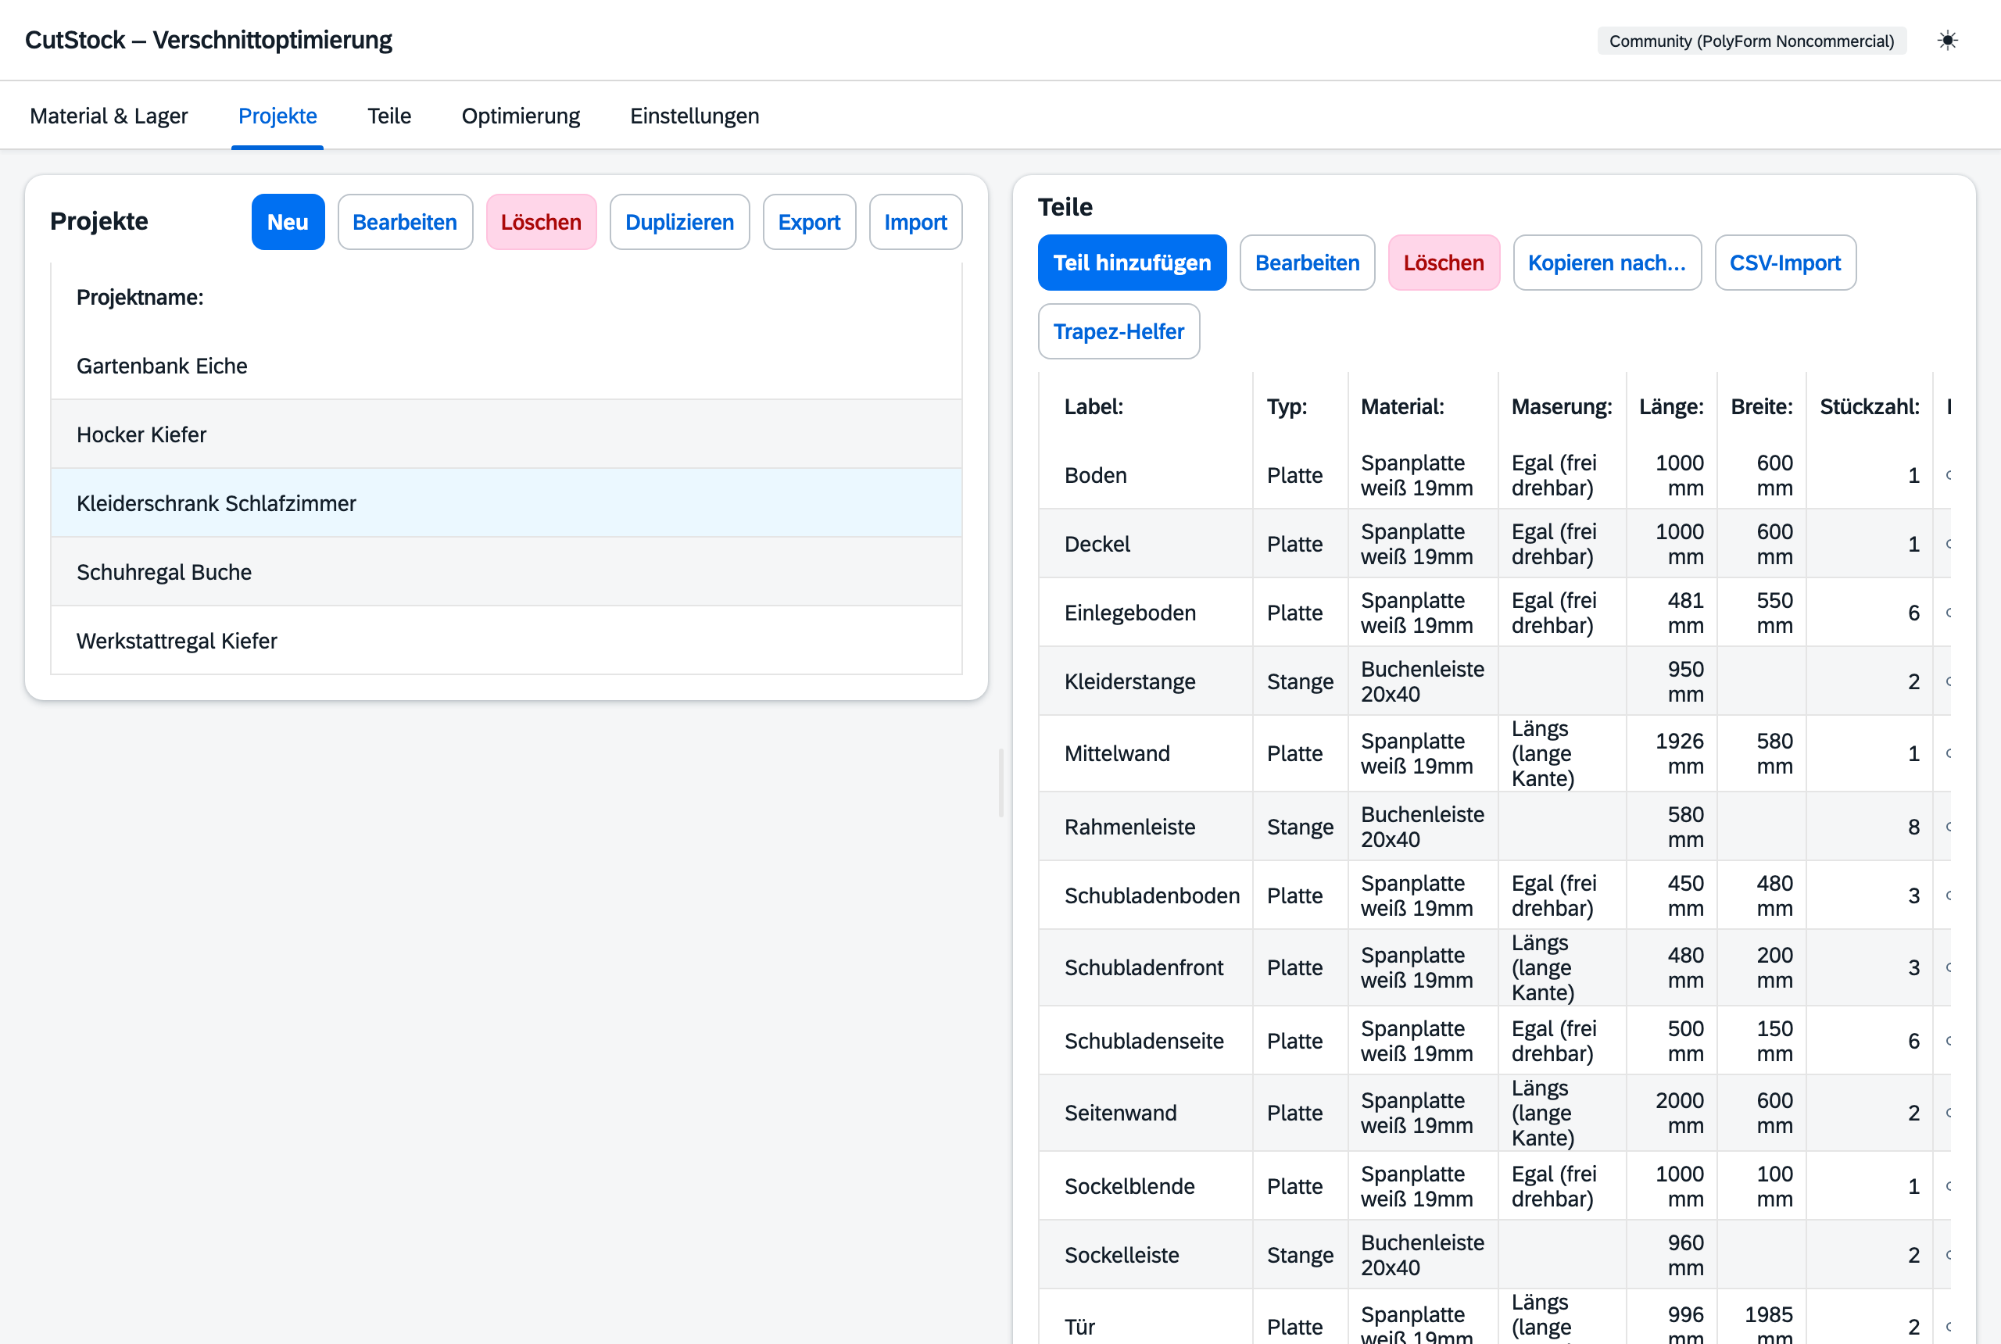Switch to the Optimierung tab
2001x1344 pixels.
click(x=521, y=116)
